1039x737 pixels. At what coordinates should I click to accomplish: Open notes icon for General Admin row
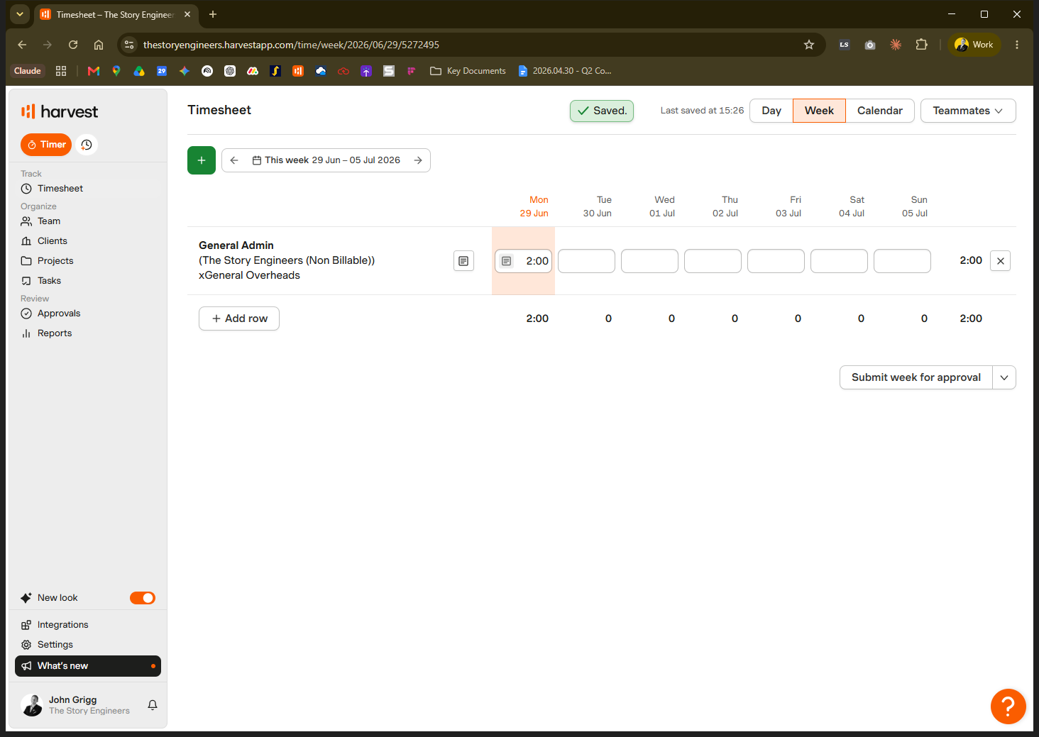(463, 261)
